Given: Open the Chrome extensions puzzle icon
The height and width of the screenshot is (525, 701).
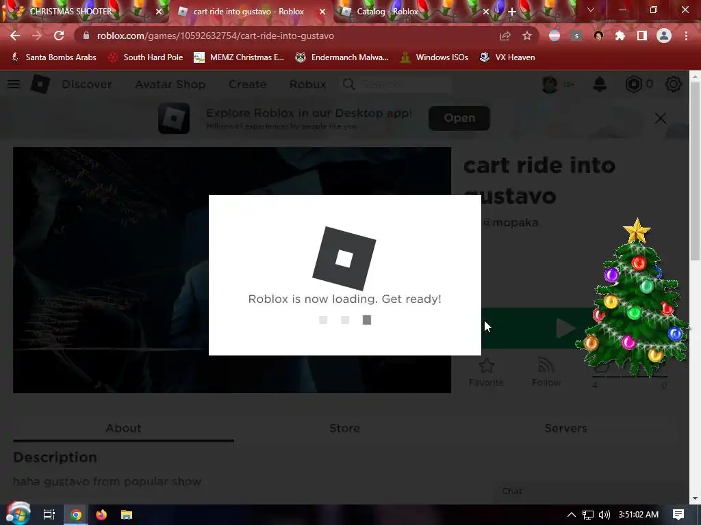Looking at the screenshot, I should pos(620,36).
